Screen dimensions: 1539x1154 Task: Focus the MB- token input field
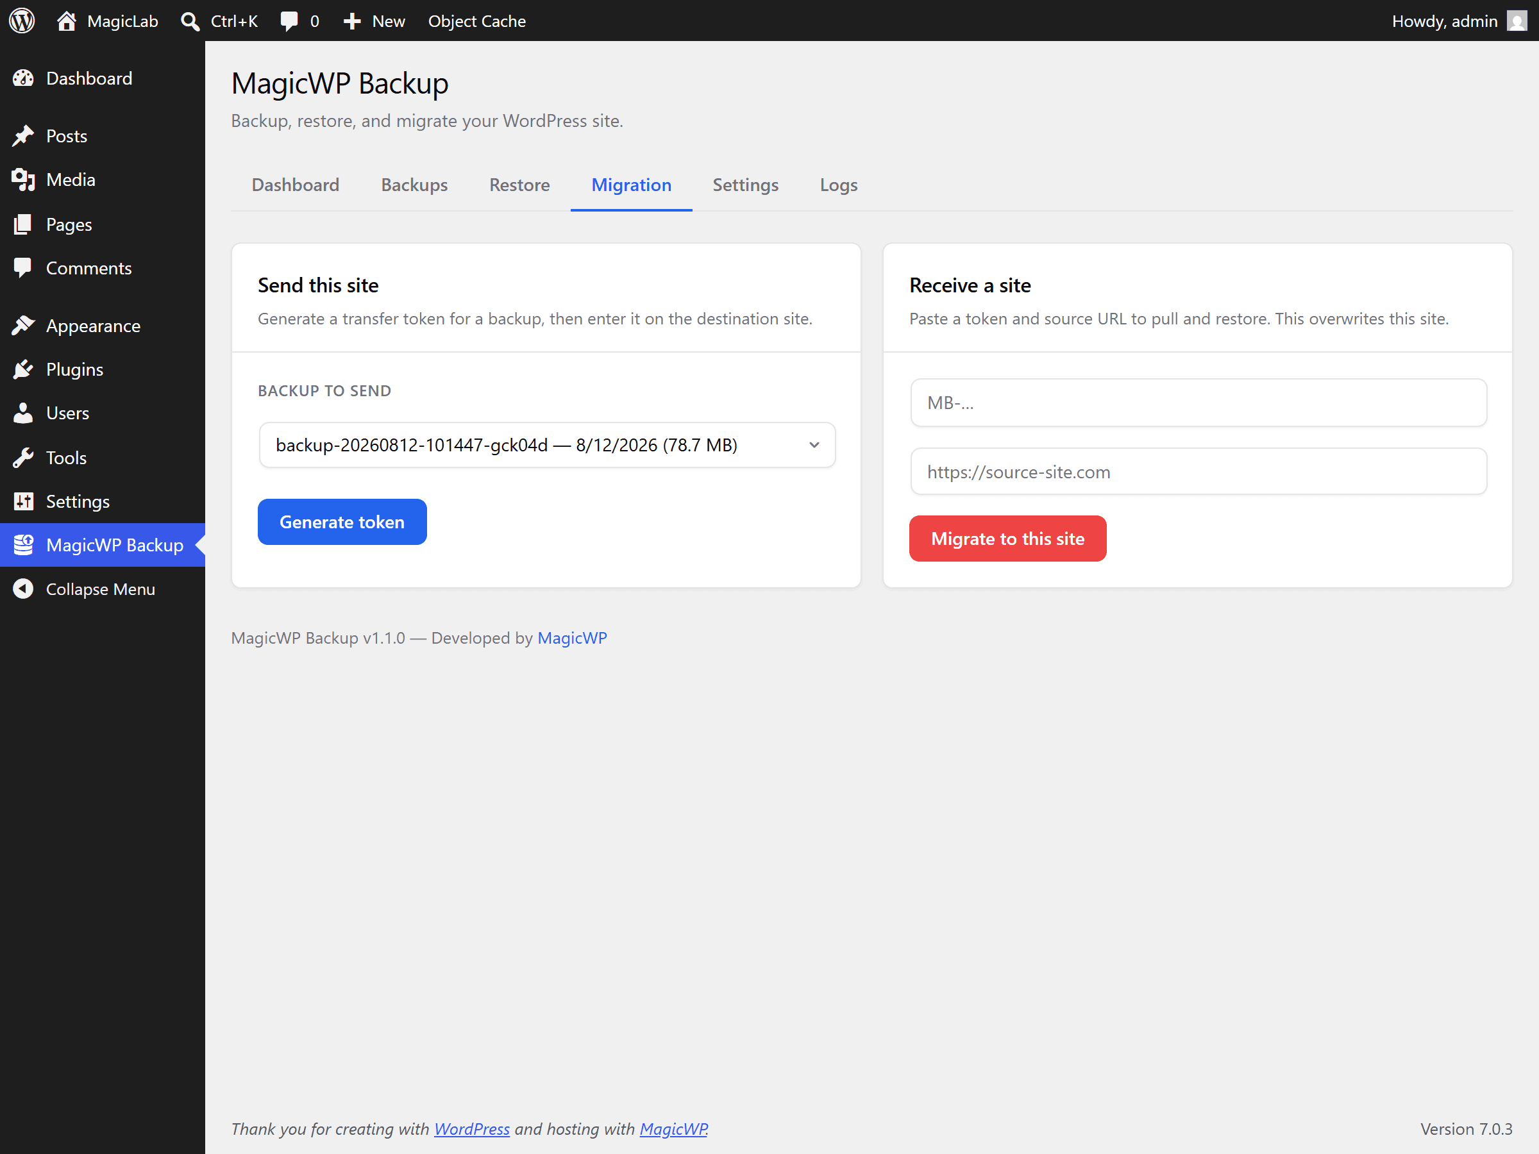click(1198, 403)
